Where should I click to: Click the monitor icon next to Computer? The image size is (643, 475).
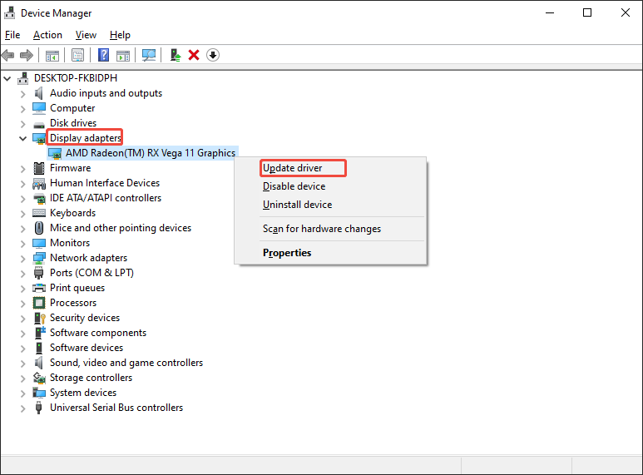point(39,108)
